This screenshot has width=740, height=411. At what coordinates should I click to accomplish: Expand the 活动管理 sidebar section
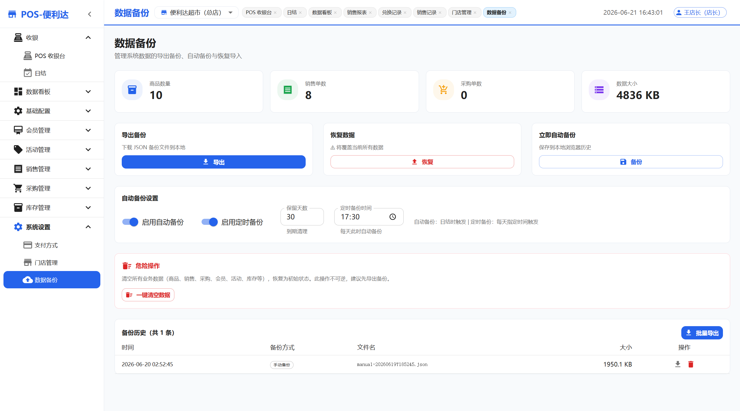52,150
